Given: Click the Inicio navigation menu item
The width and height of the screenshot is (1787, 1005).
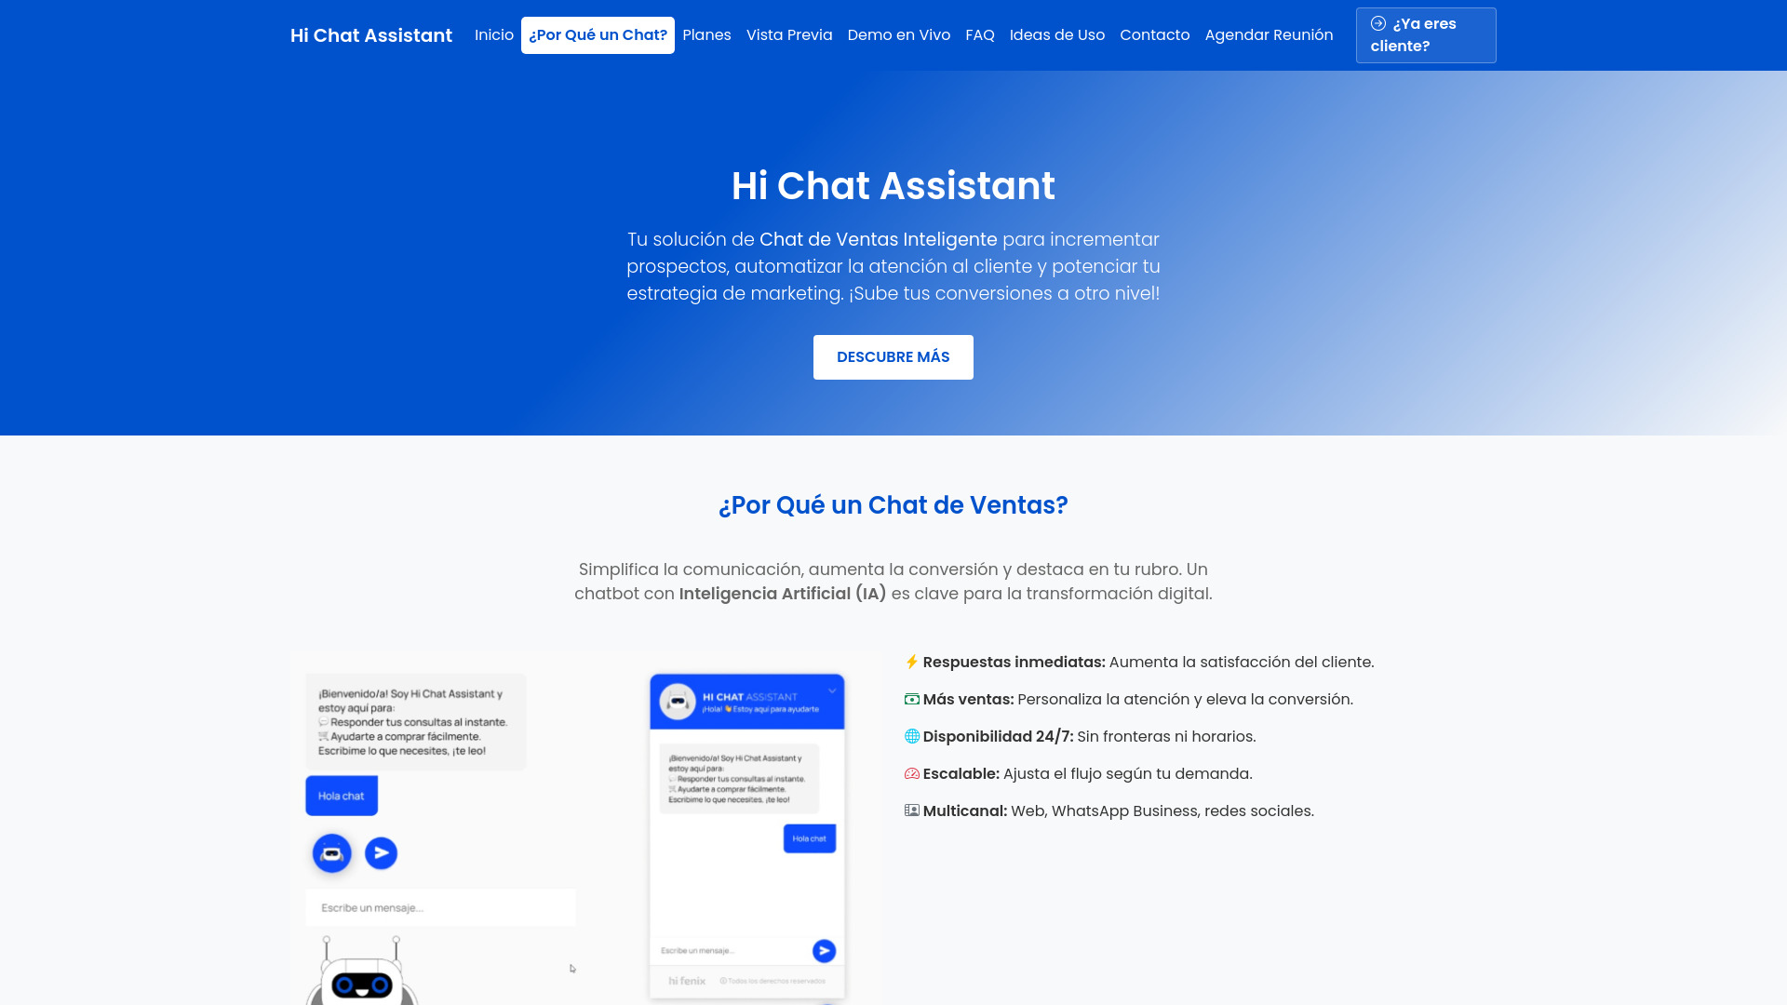Looking at the screenshot, I should click(493, 34).
